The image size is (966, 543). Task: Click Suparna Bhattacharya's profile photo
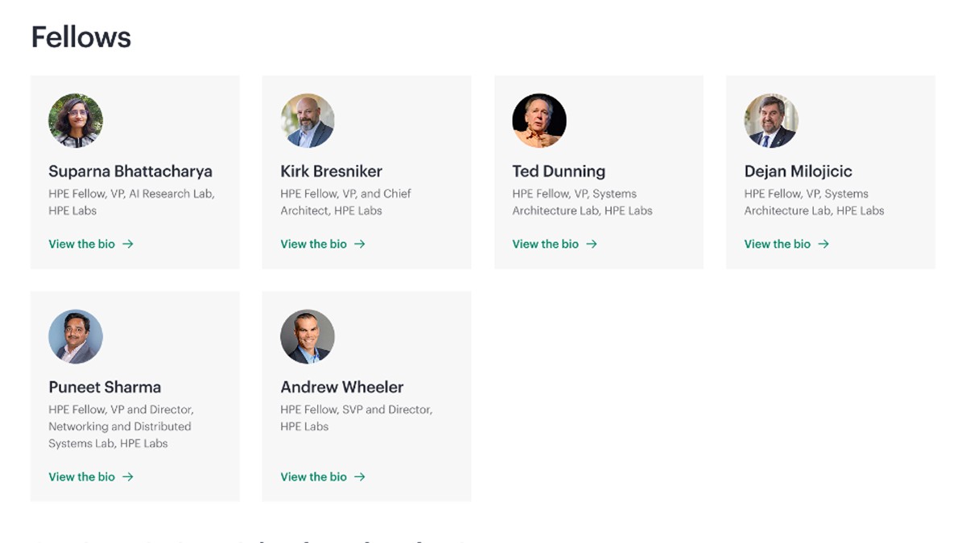point(76,121)
